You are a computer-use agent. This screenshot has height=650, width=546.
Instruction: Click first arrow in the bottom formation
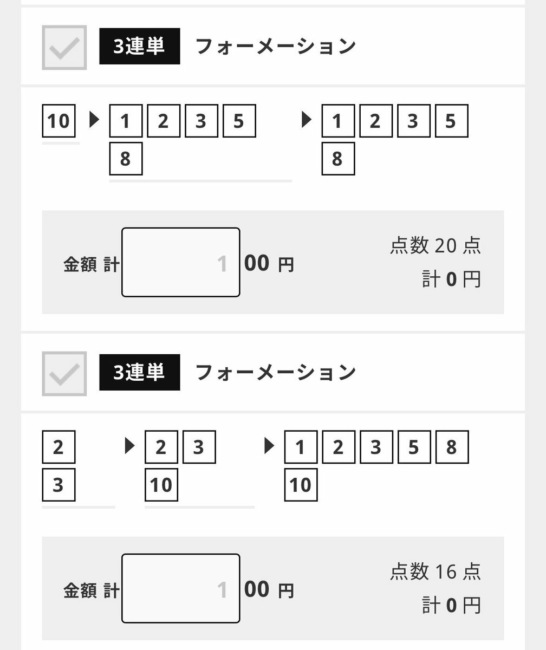coord(130,446)
